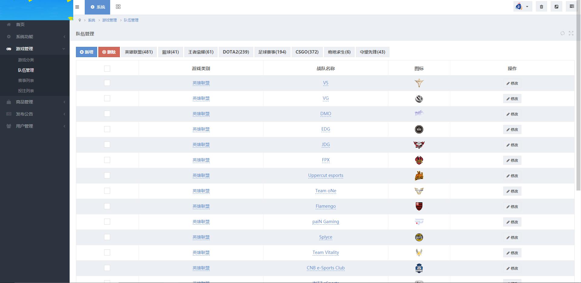The image size is (581, 283).
Task: Click the trash icon in top header
Action: point(541,7)
